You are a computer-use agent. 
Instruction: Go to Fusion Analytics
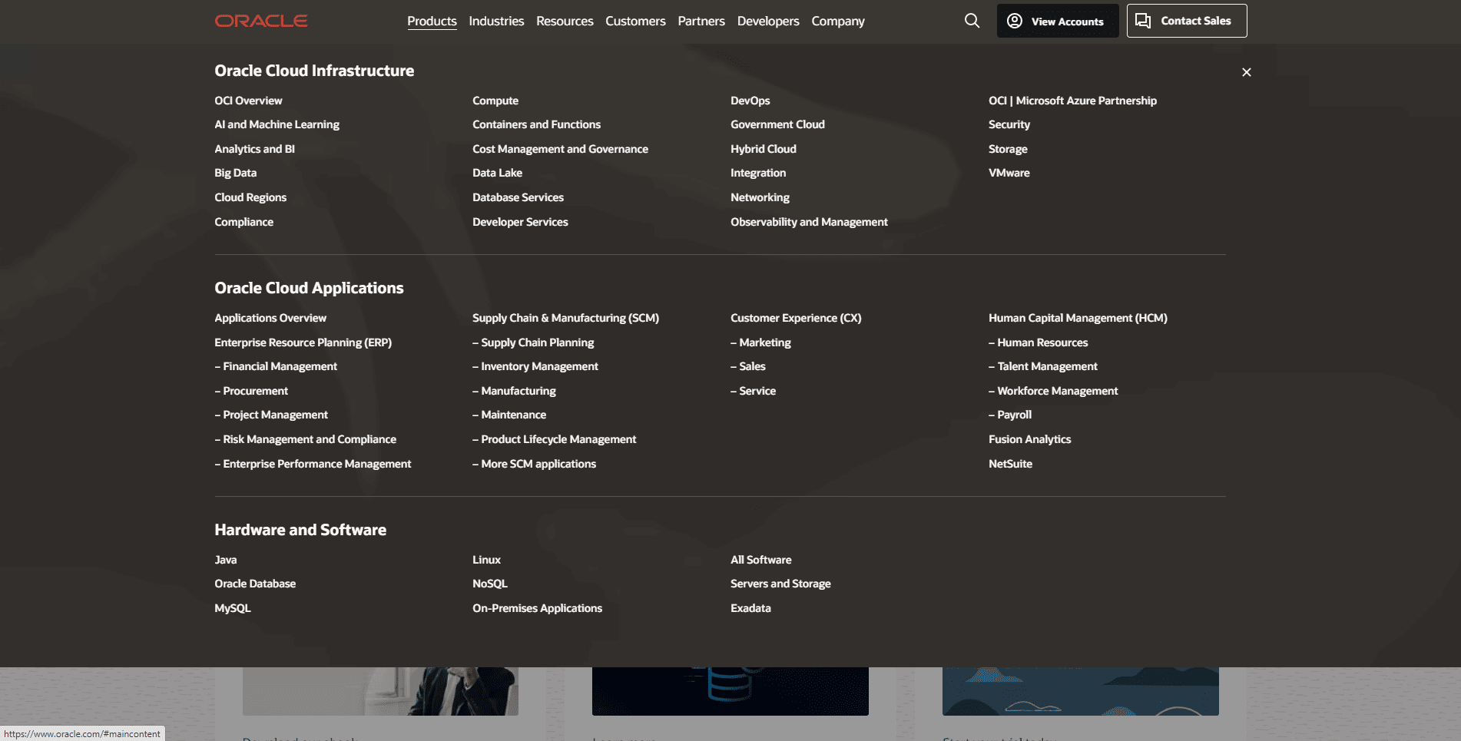tap(1029, 439)
